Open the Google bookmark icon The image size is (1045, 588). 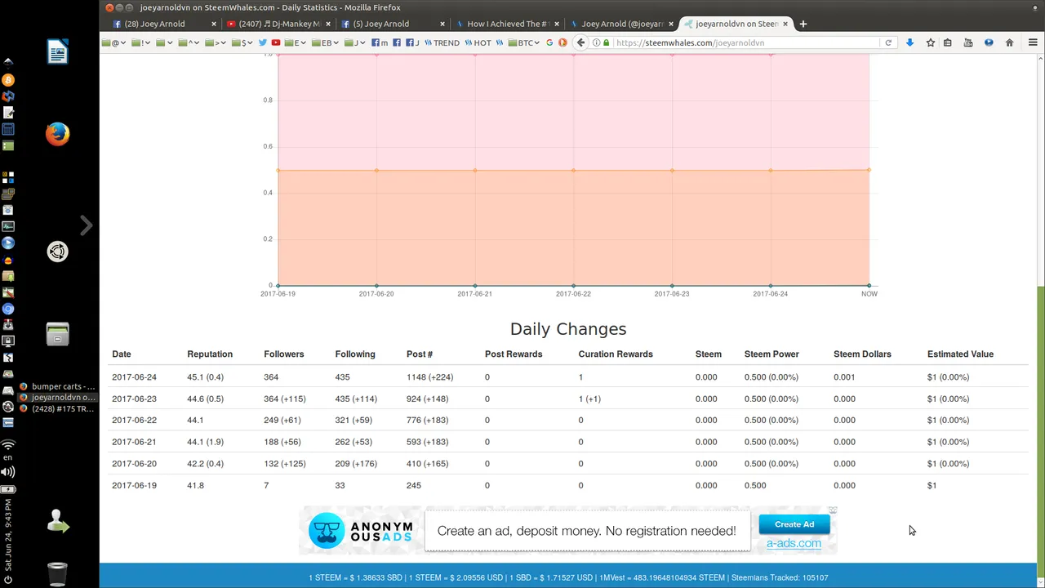[x=549, y=42]
